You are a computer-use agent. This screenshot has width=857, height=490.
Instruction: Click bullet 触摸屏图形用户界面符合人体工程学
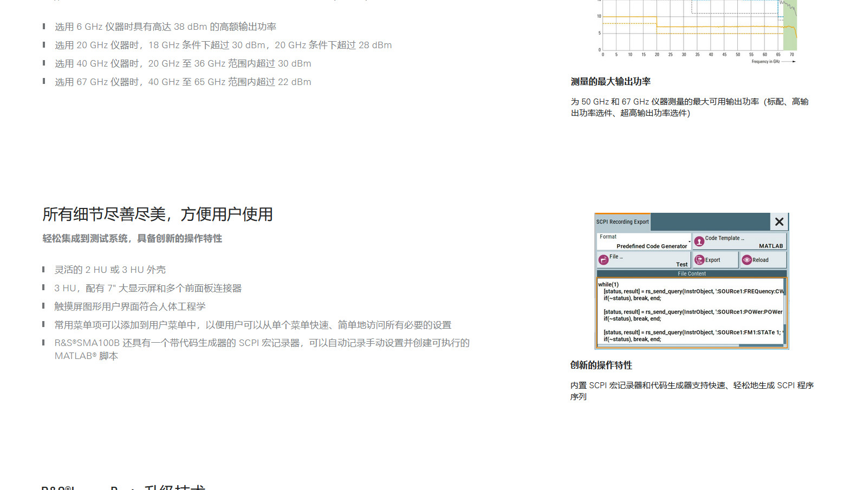coord(130,306)
